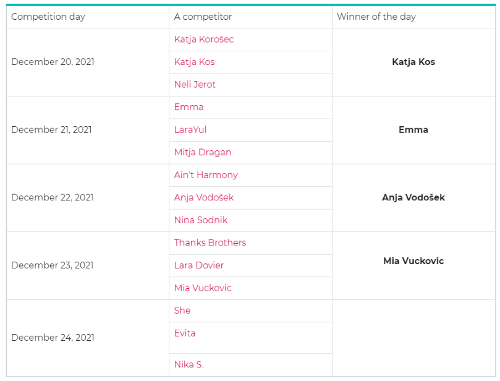Open the Katja Korošec competitor link
This screenshot has height=381, width=500.
point(204,39)
